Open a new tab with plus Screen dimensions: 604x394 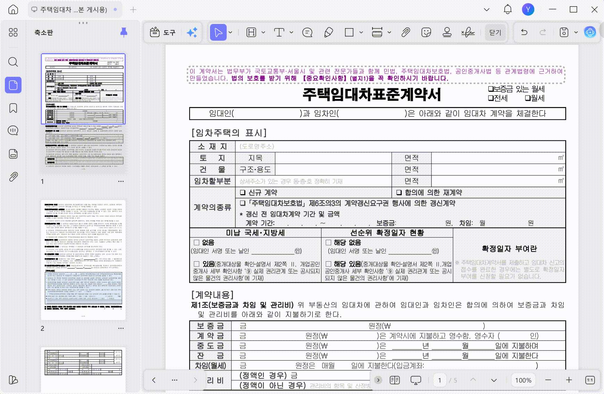[x=133, y=9]
